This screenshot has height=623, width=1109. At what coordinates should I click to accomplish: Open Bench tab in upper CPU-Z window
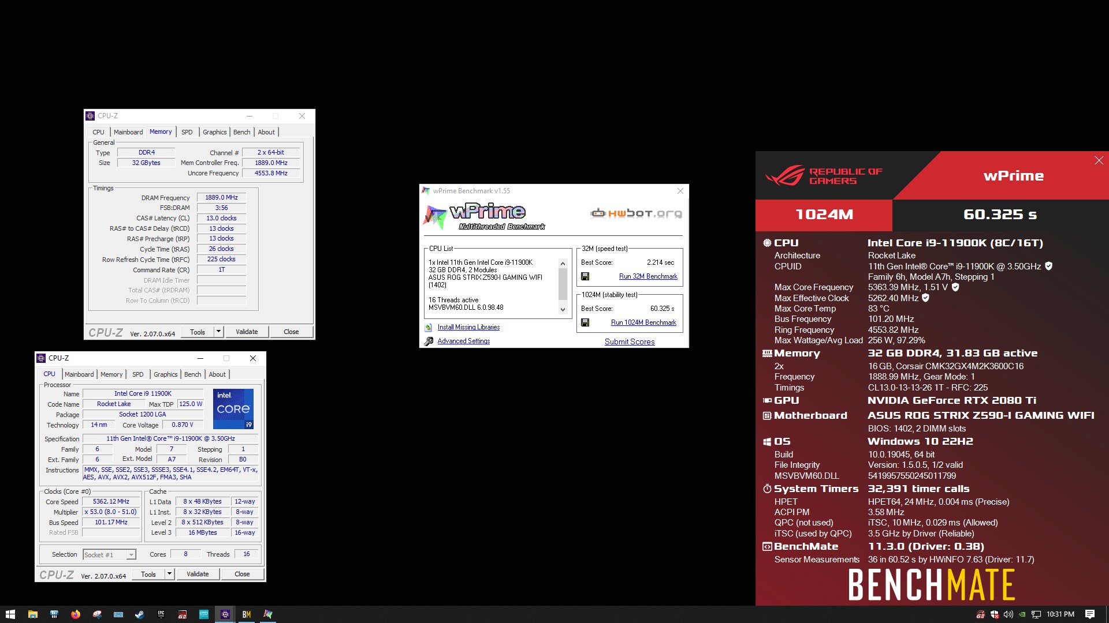click(241, 132)
